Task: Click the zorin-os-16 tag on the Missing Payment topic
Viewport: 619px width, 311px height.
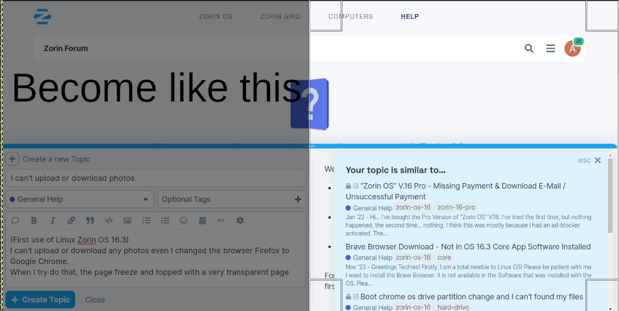Action: (x=413, y=208)
